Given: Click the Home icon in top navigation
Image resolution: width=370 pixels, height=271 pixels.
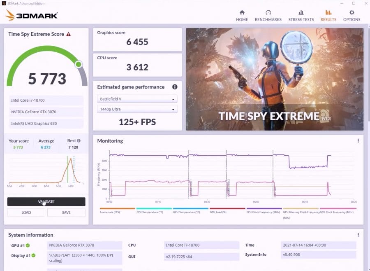Looking at the screenshot, I should 242,12.
